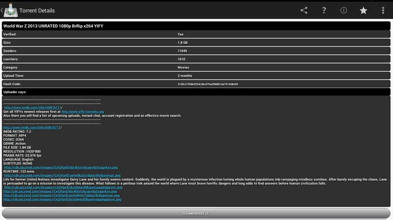The image size is (393, 220).
Task: Open piczend link below RUNTIME line
Action: (62, 176)
